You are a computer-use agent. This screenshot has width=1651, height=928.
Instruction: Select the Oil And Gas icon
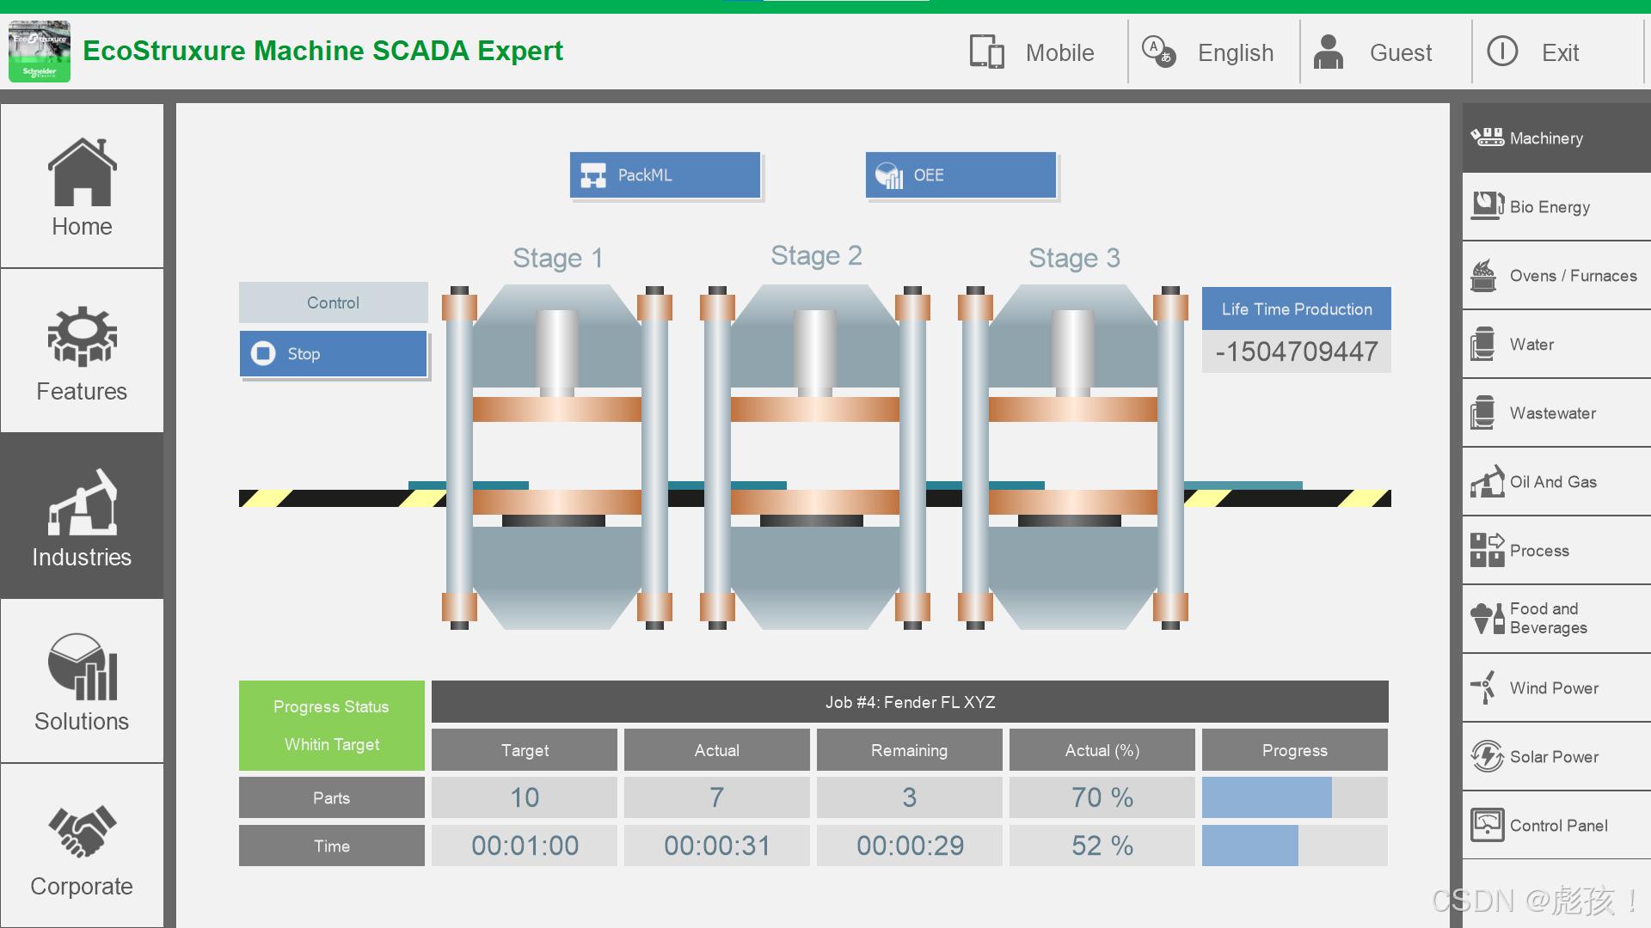[1487, 481]
